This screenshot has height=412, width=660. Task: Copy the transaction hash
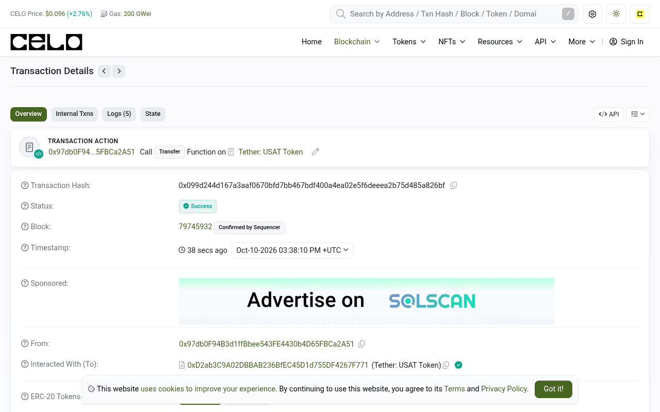point(454,185)
